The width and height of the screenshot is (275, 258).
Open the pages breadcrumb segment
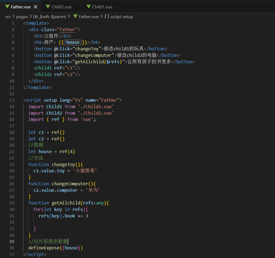22,17
